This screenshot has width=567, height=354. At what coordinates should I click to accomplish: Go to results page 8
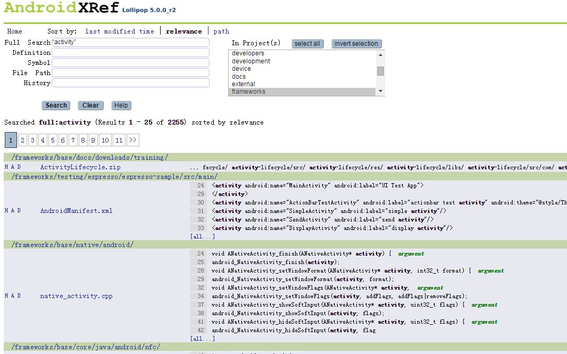click(x=83, y=140)
